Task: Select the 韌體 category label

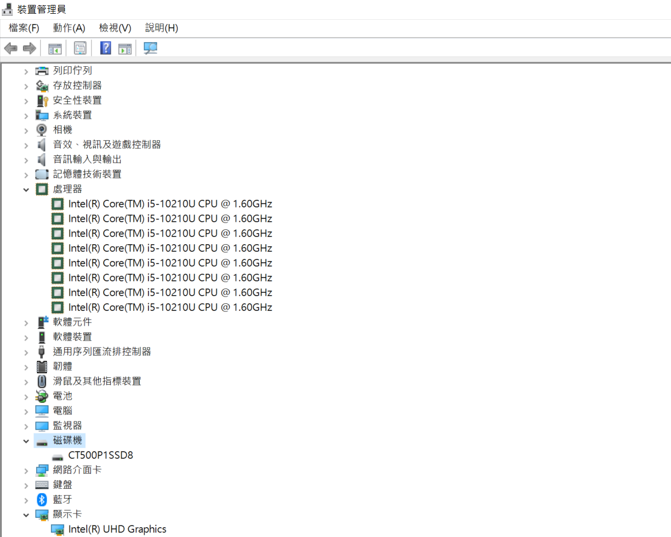Action: pyautogui.click(x=62, y=366)
